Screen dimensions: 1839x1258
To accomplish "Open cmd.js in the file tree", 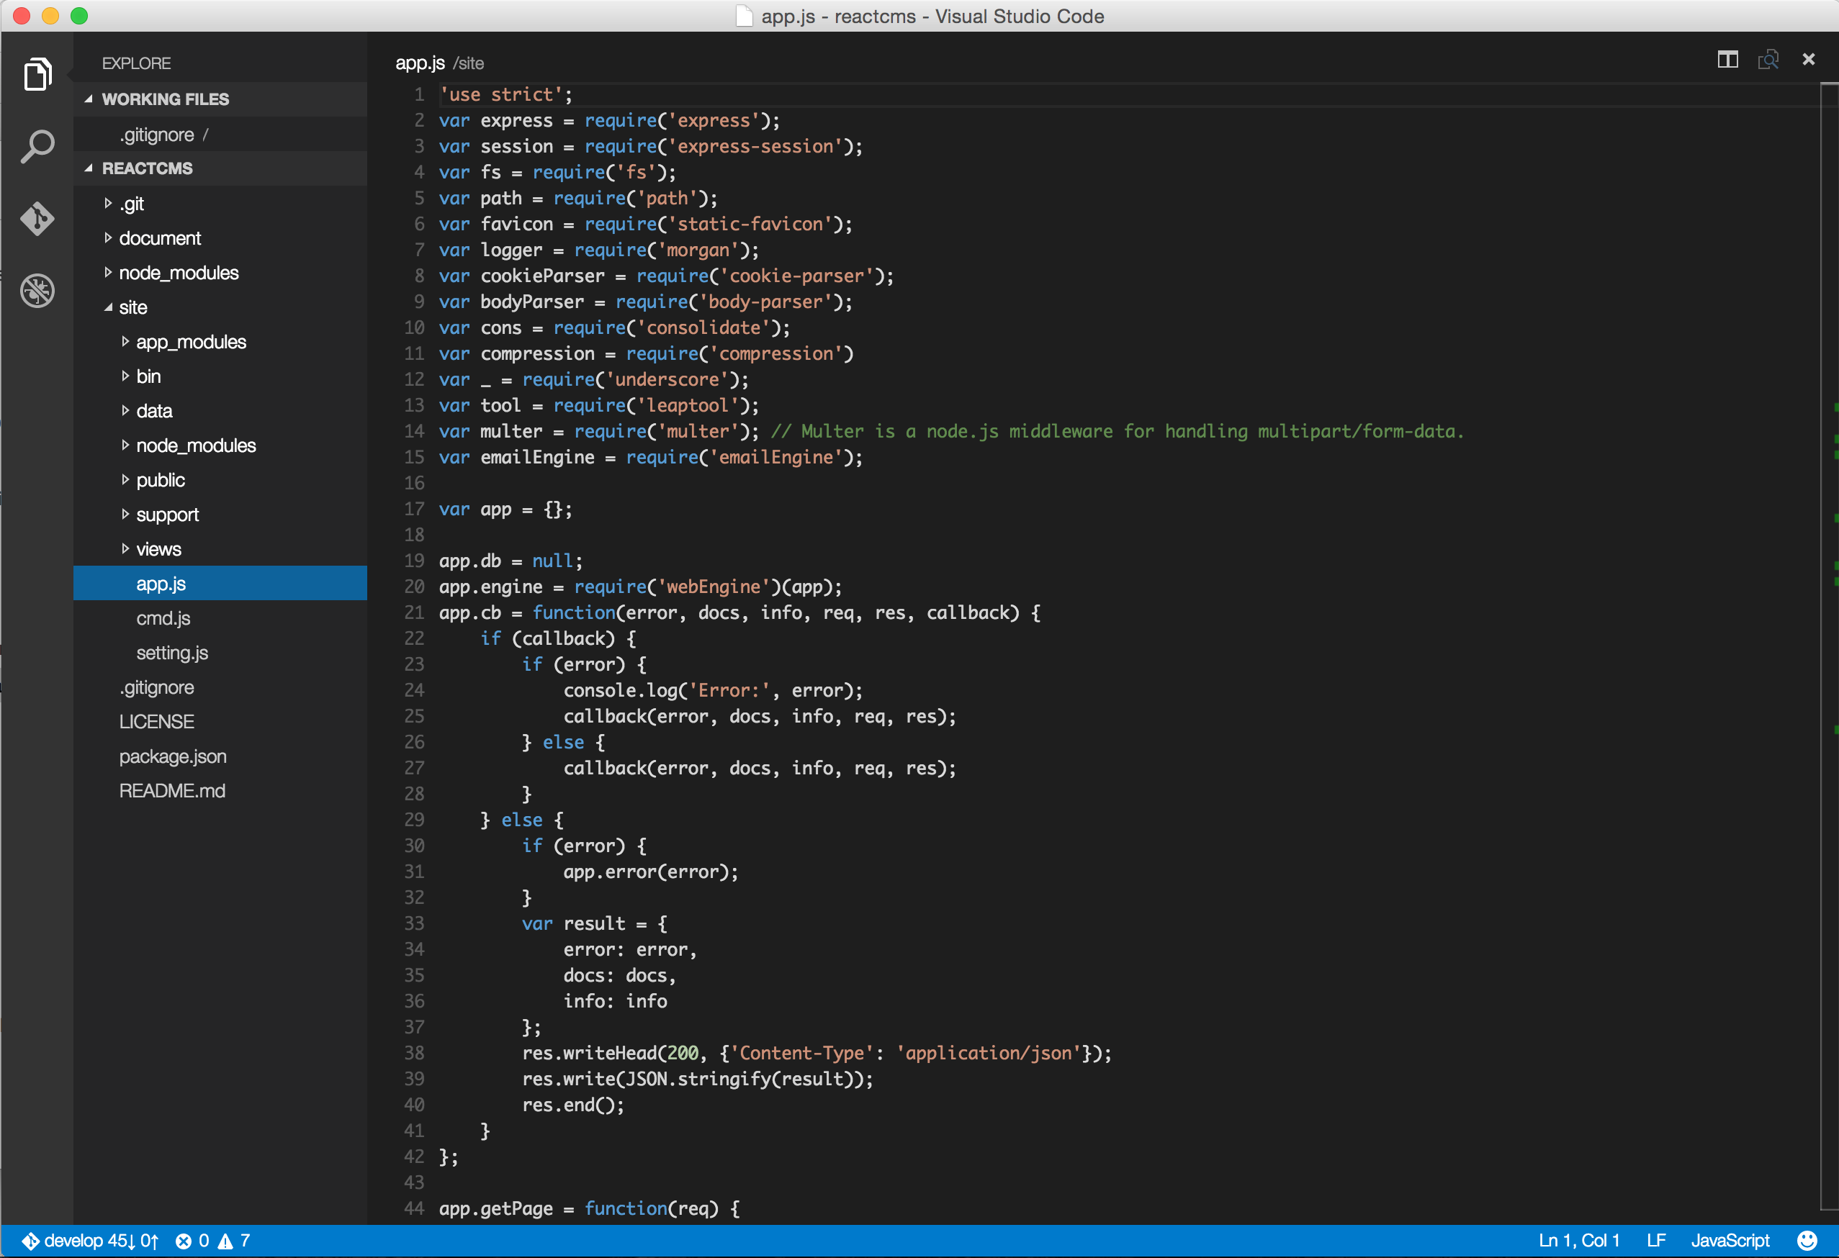I will pos(163,618).
